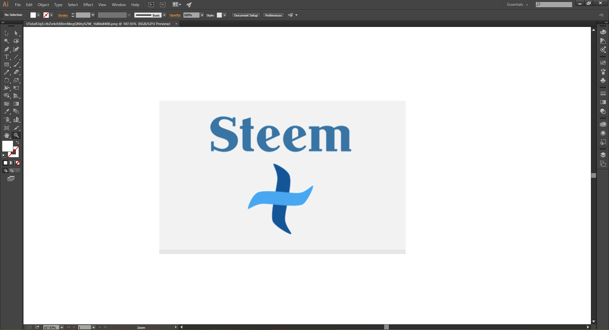Image resolution: width=609 pixels, height=330 pixels.
Task: Open the Arrange Documents dropdown
Action: [177, 5]
